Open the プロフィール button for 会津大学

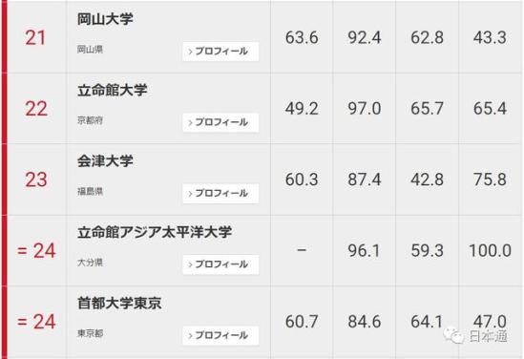point(220,193)
